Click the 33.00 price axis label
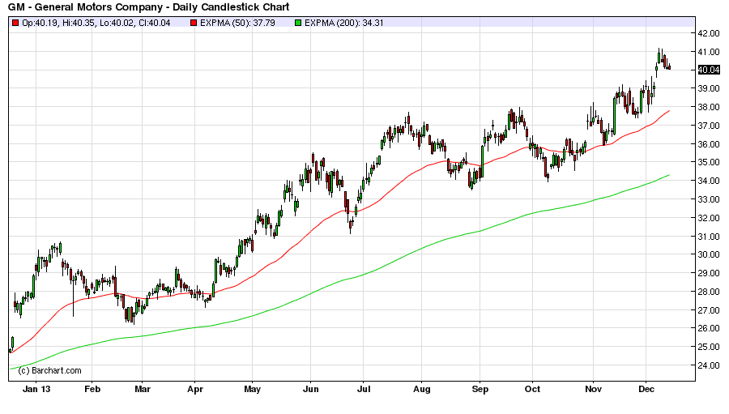729x414 pixels. [x=709, y=199]
